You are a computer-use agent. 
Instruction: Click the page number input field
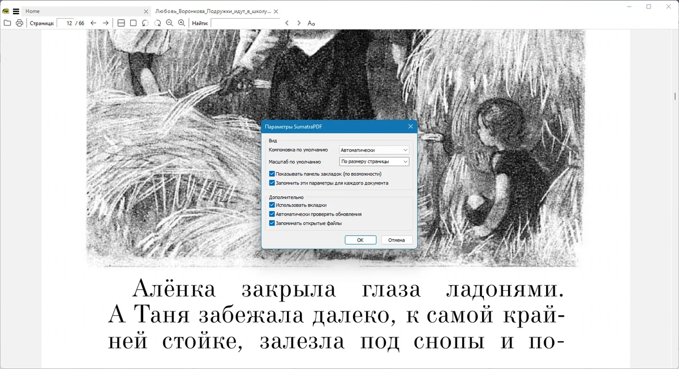pyautogui.click(x=66, y=23)
